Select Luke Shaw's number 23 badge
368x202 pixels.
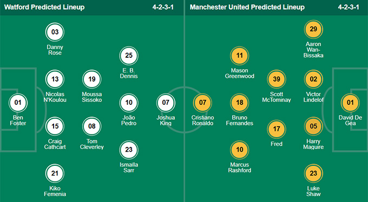point(313,173)
